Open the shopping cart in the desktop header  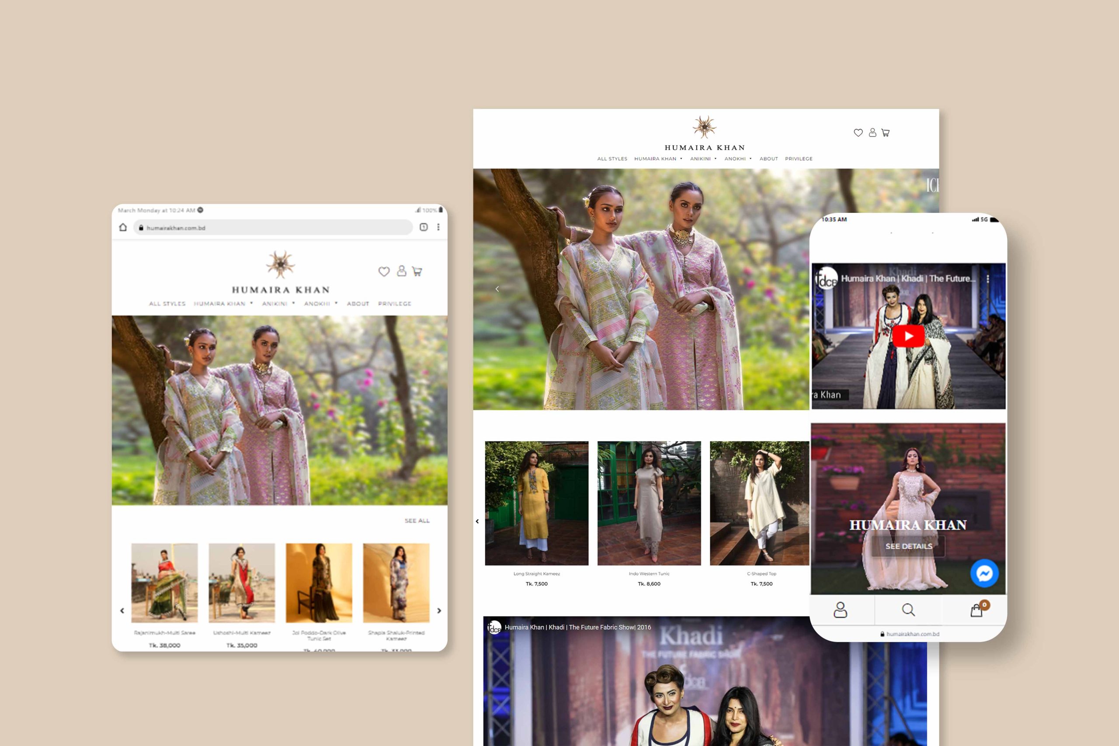pyautogui.click(x=886, y=133)
